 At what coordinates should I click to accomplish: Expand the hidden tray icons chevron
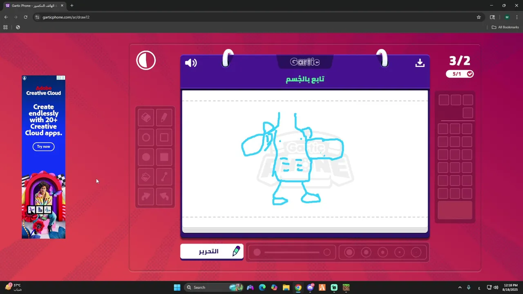click(x=460, y=287)
